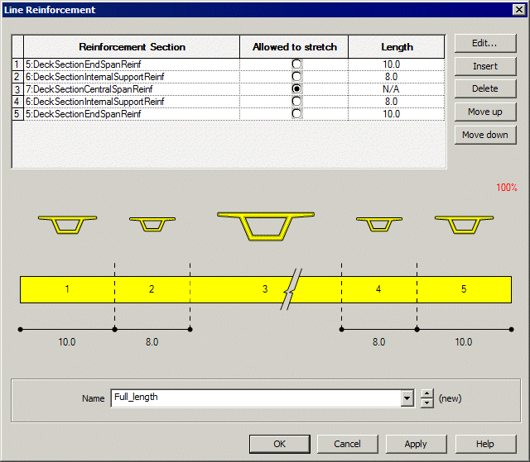Click yellow bar segment 4
This screenshot has height=462, width=530.
point(379,289)
